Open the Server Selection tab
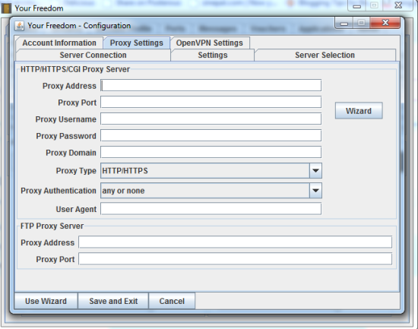The width and height of the screenshot is (418, 329). [x=325, y=55]
